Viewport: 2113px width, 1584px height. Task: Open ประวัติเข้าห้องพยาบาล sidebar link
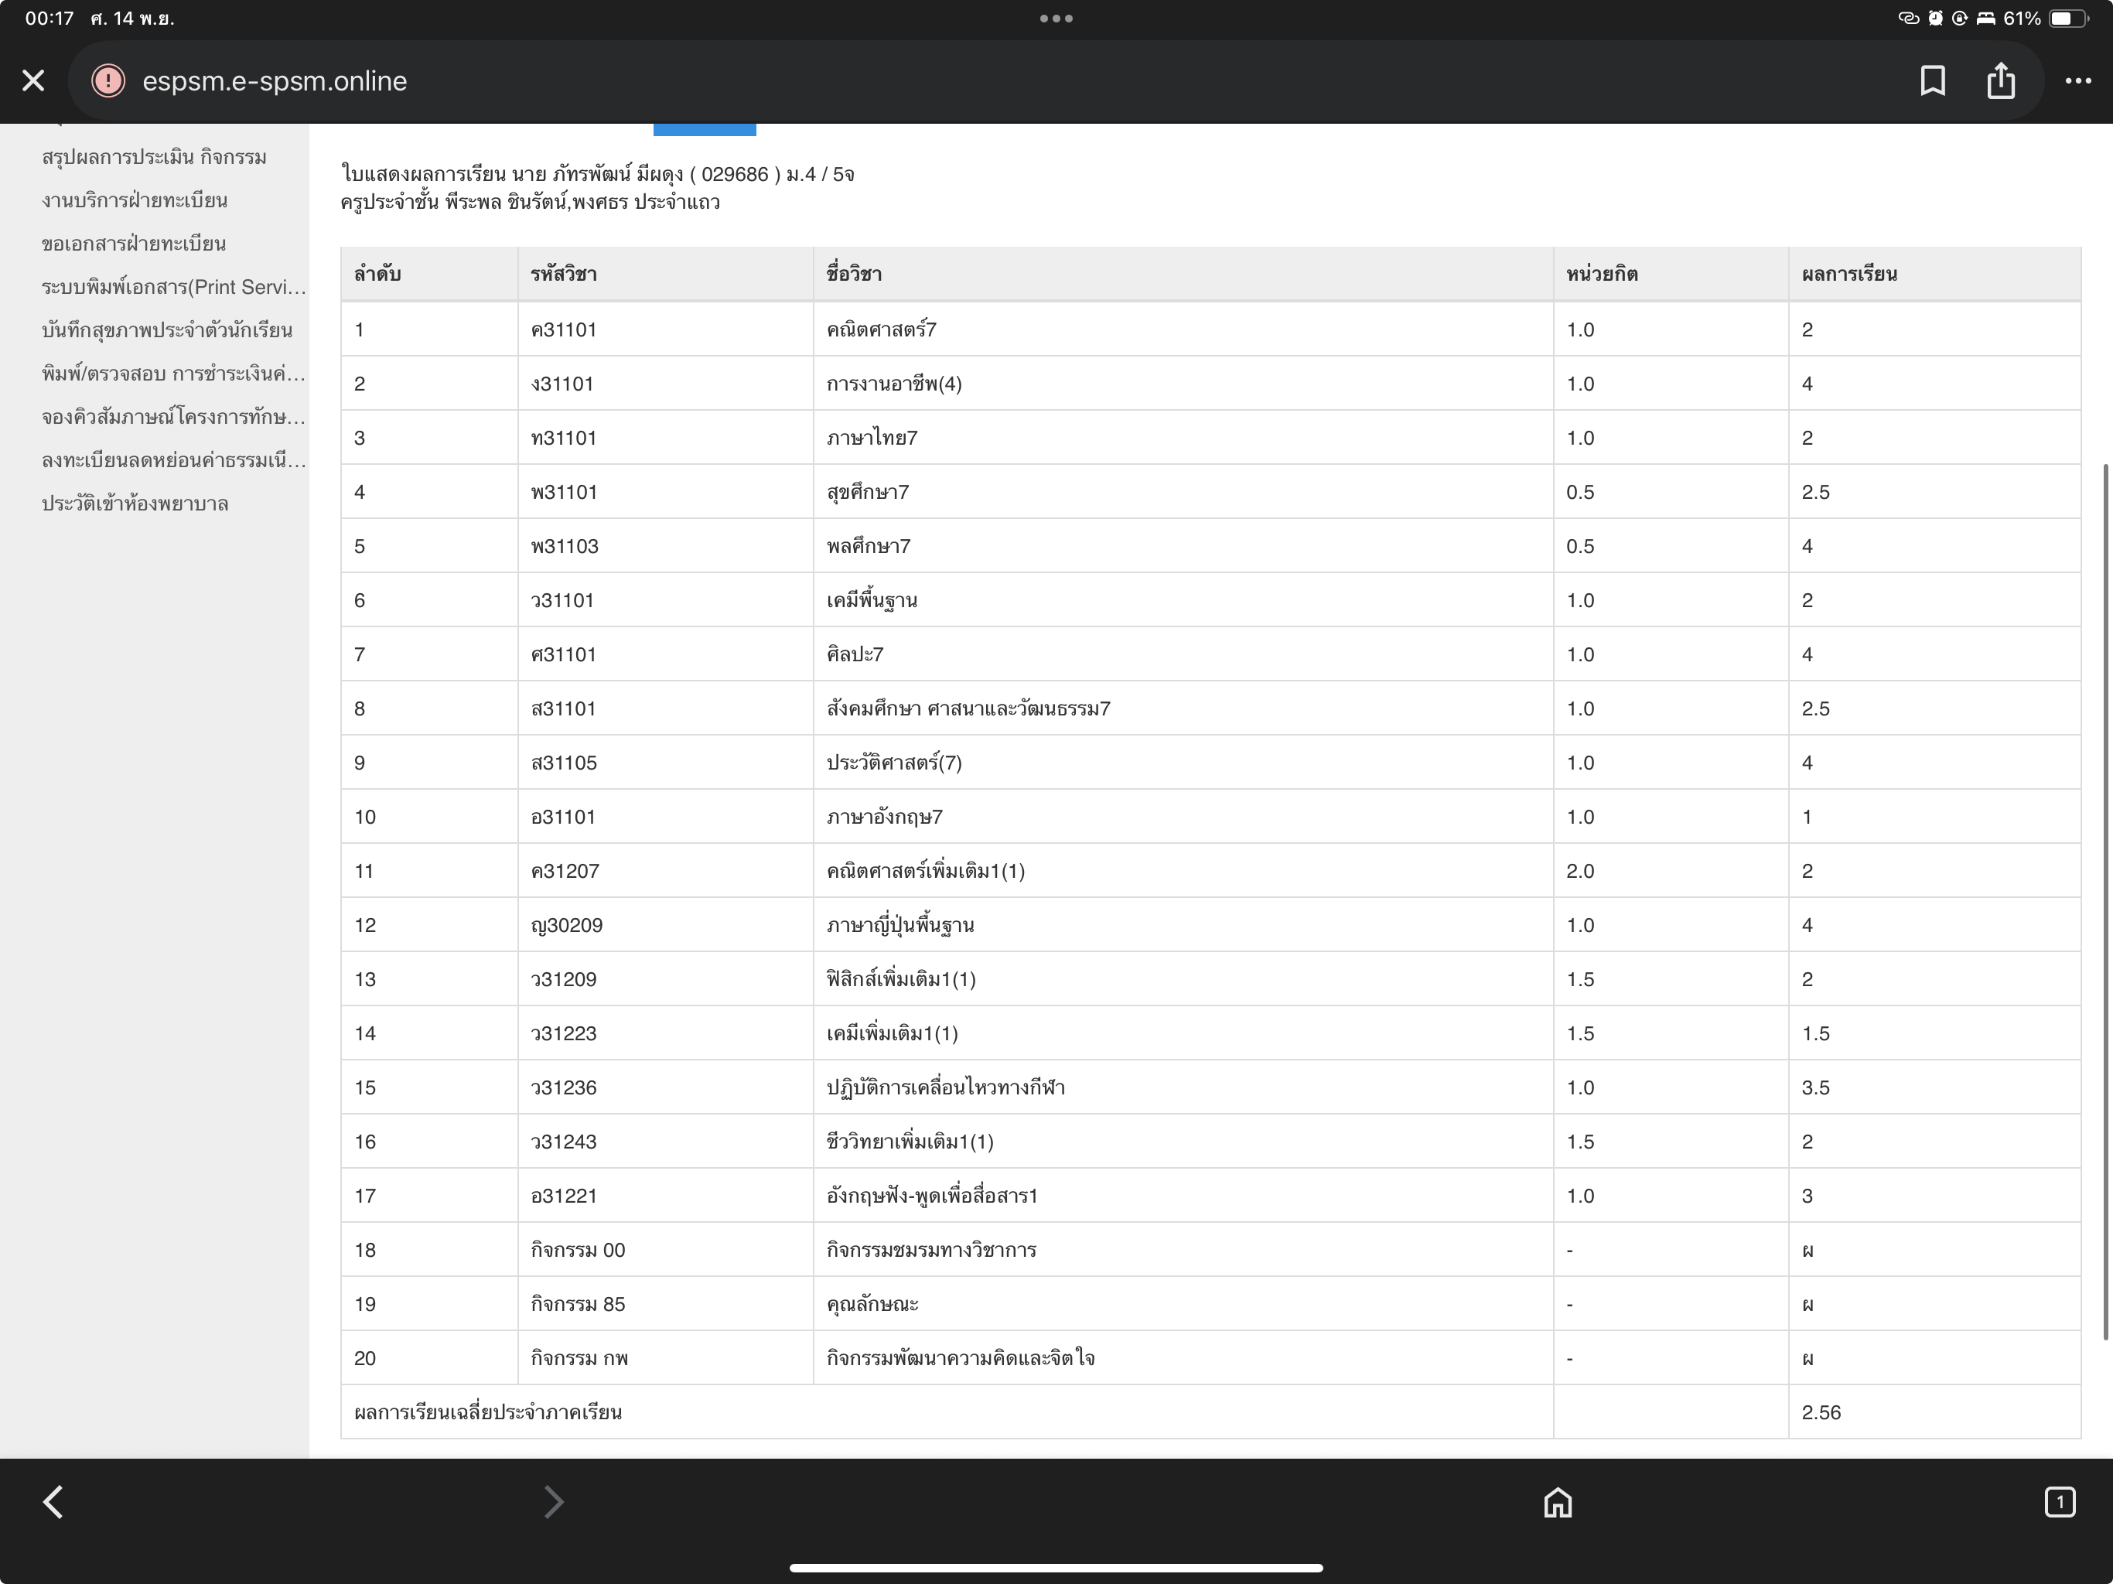(135, 504)
